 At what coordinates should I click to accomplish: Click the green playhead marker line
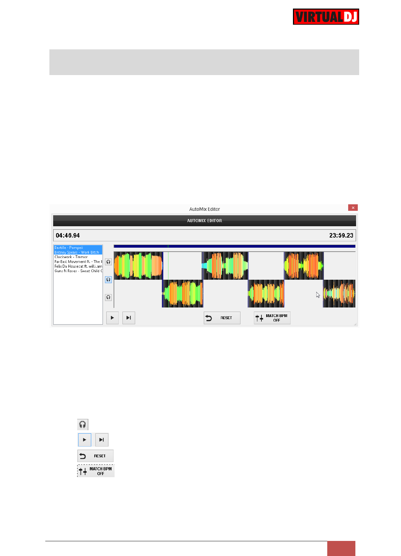pyautogui.click(x=168, y=266)
